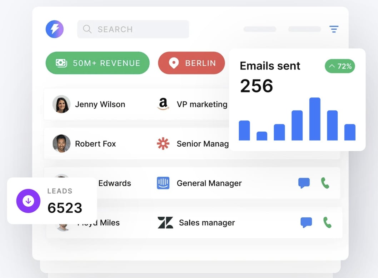Click the LEADS label

tap(60, 191)
